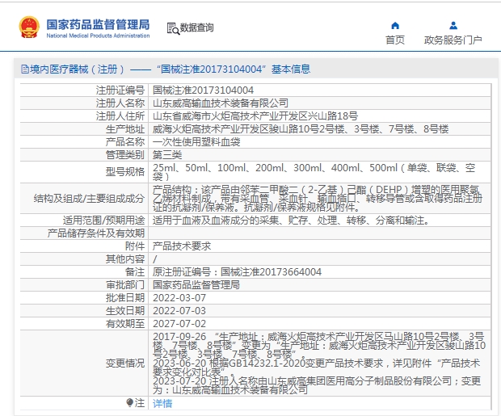Click 附件 row label

tap(134, 246)
